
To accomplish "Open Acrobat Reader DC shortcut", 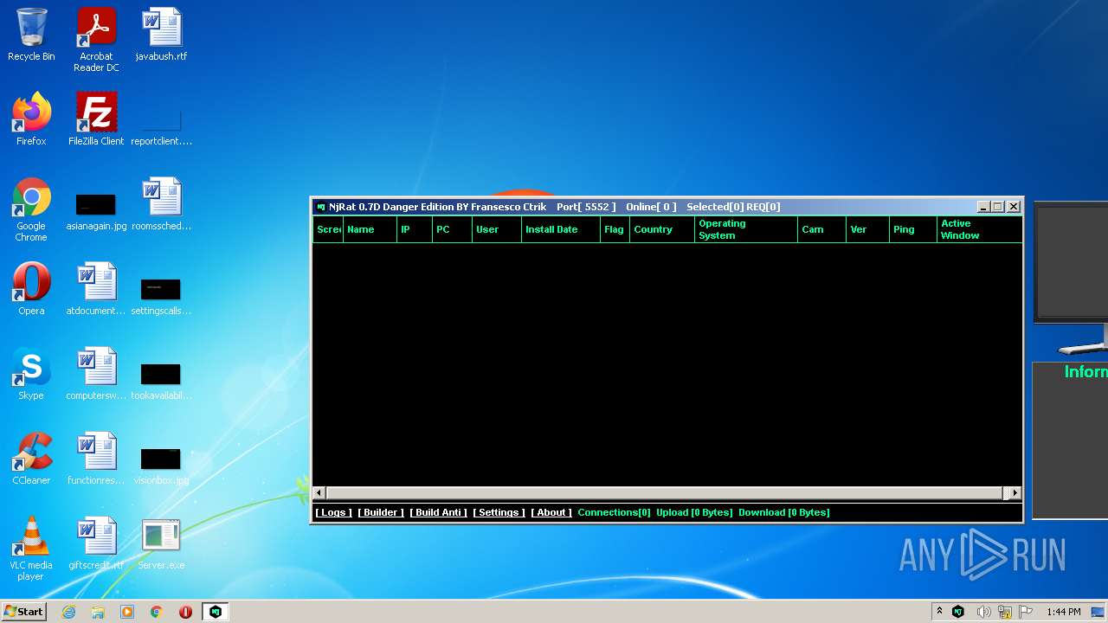I will (x=96, y=40).
